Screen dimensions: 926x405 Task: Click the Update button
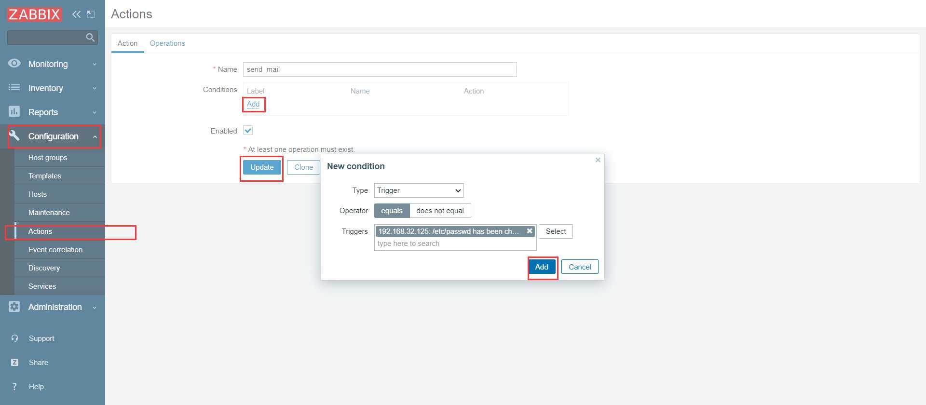coord(262,167)
